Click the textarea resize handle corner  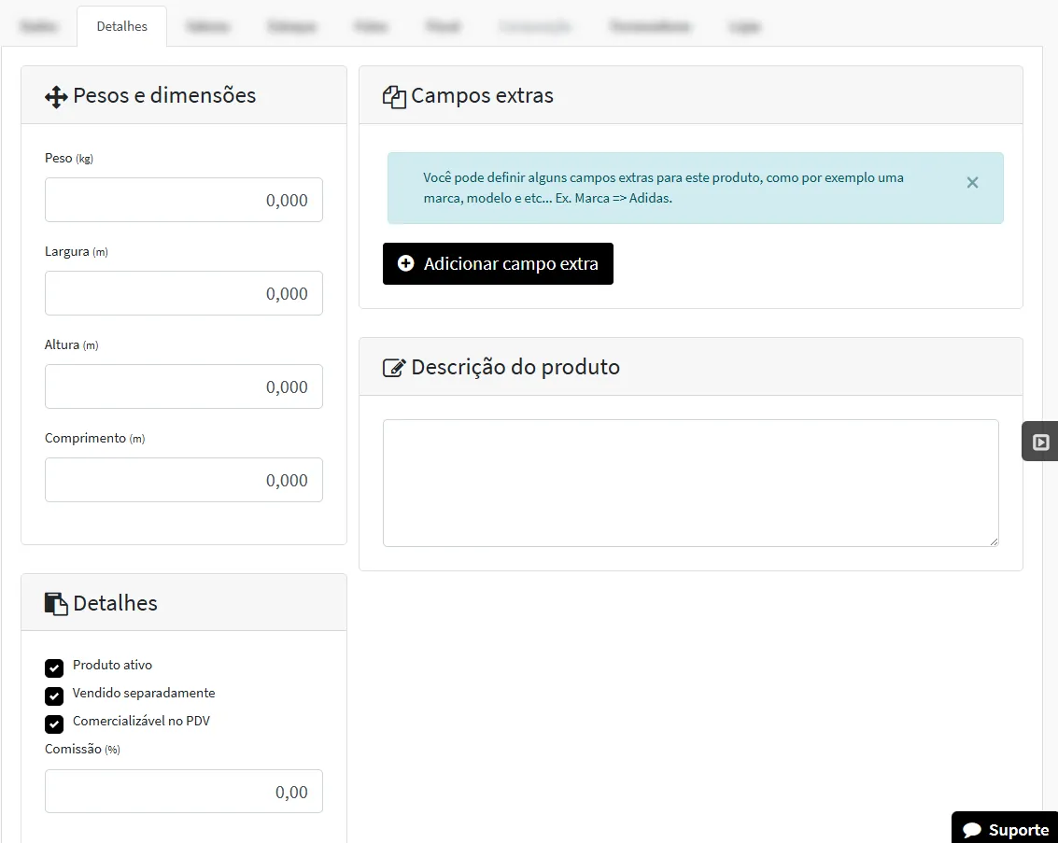pos(994,541)
